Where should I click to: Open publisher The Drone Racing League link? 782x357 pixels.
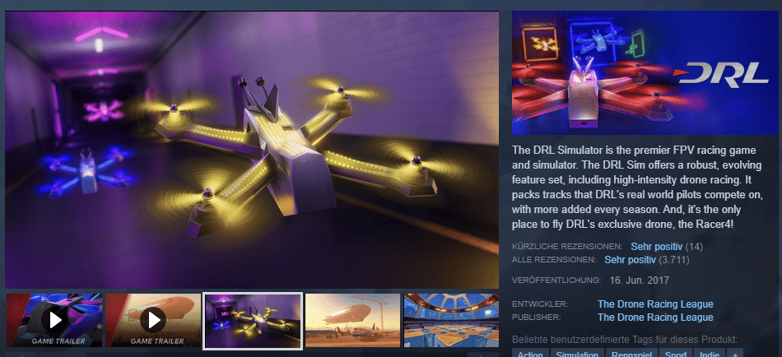coord(655,318)
